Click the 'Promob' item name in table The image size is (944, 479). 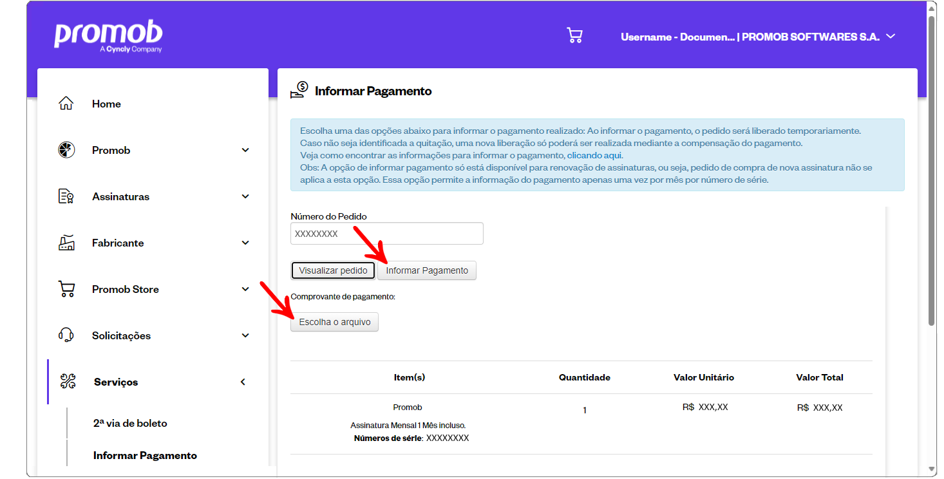click(x=408, y=408)
